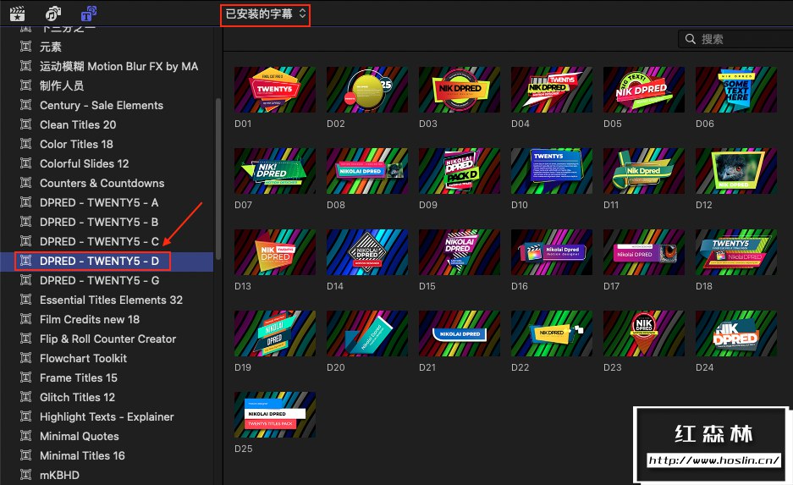
Task: Select the D20 title thumbnail
Action: (367, 333)
